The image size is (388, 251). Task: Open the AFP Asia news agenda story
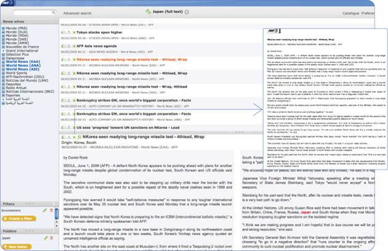pyautogui.click(x=97, y=46)
